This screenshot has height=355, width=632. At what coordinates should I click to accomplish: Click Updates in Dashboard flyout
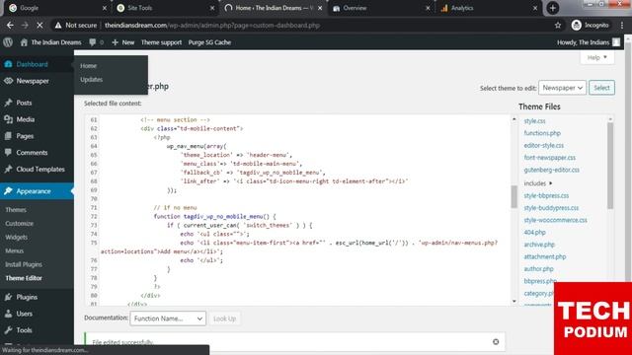pyautogui.click(x=92, y=79)
